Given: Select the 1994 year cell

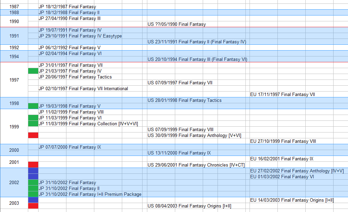Looking at the screenshot, I should pyautogui.click(x=14, y=56).
